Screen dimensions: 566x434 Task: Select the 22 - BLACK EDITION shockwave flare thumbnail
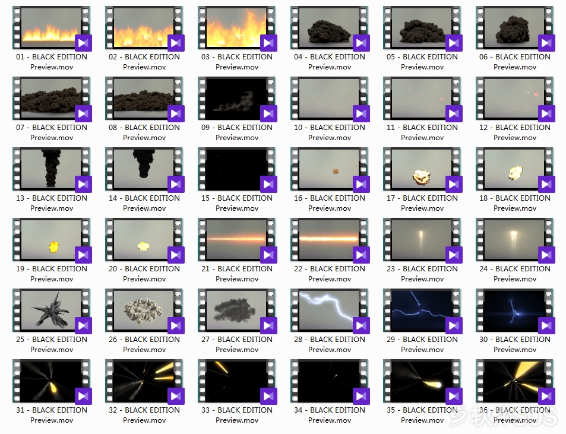pyautogui.click(x=329, y=239)
